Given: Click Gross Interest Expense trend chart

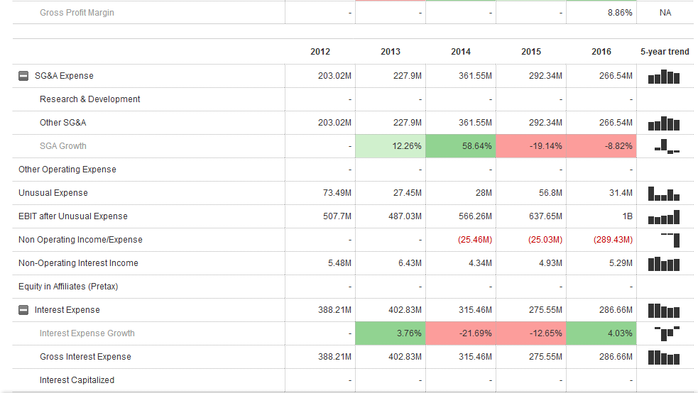Looking at the screenshot, I should tap(664, 357).
